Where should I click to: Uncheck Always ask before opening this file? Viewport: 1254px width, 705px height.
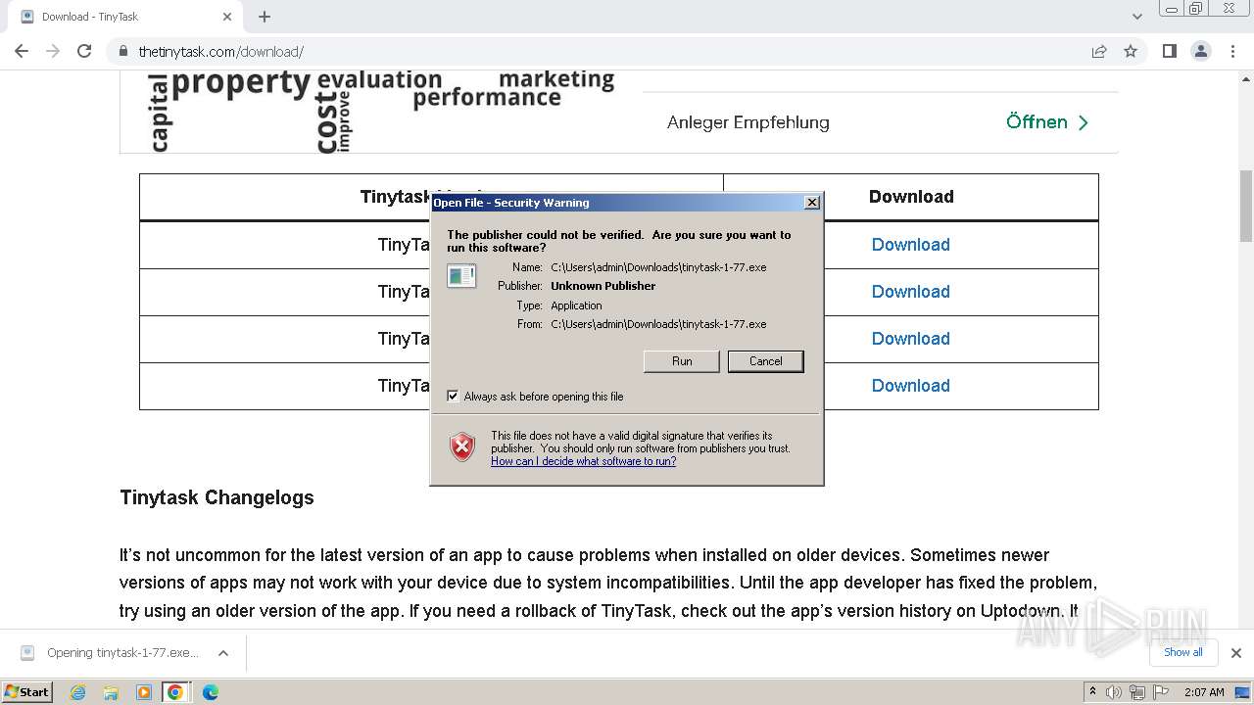click(x=453, y=397)
